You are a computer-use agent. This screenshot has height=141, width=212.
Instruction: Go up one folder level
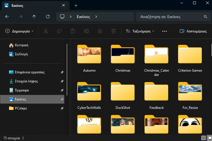click(34, 17)
